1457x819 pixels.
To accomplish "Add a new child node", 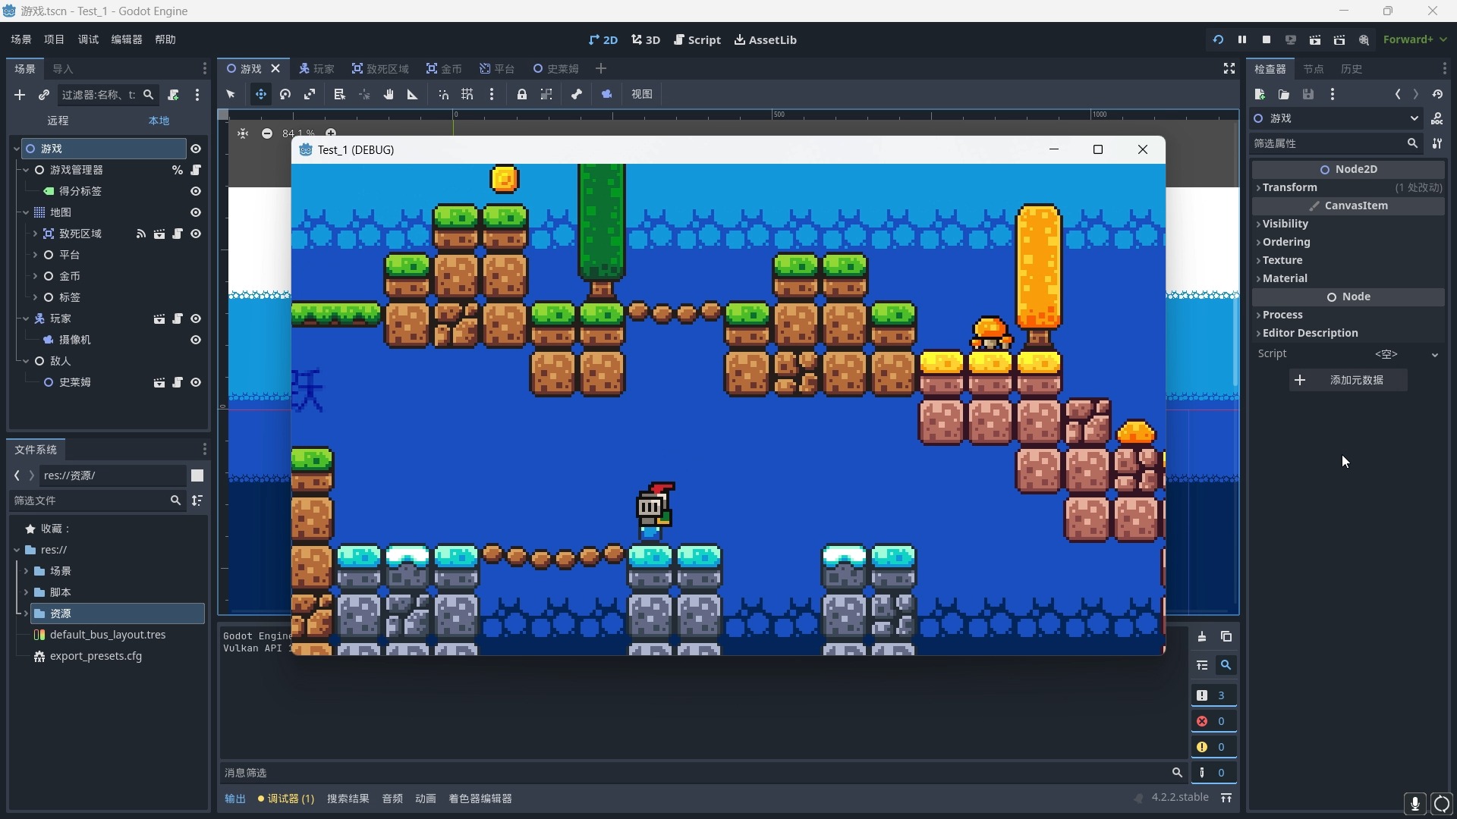I will point(20,95).
